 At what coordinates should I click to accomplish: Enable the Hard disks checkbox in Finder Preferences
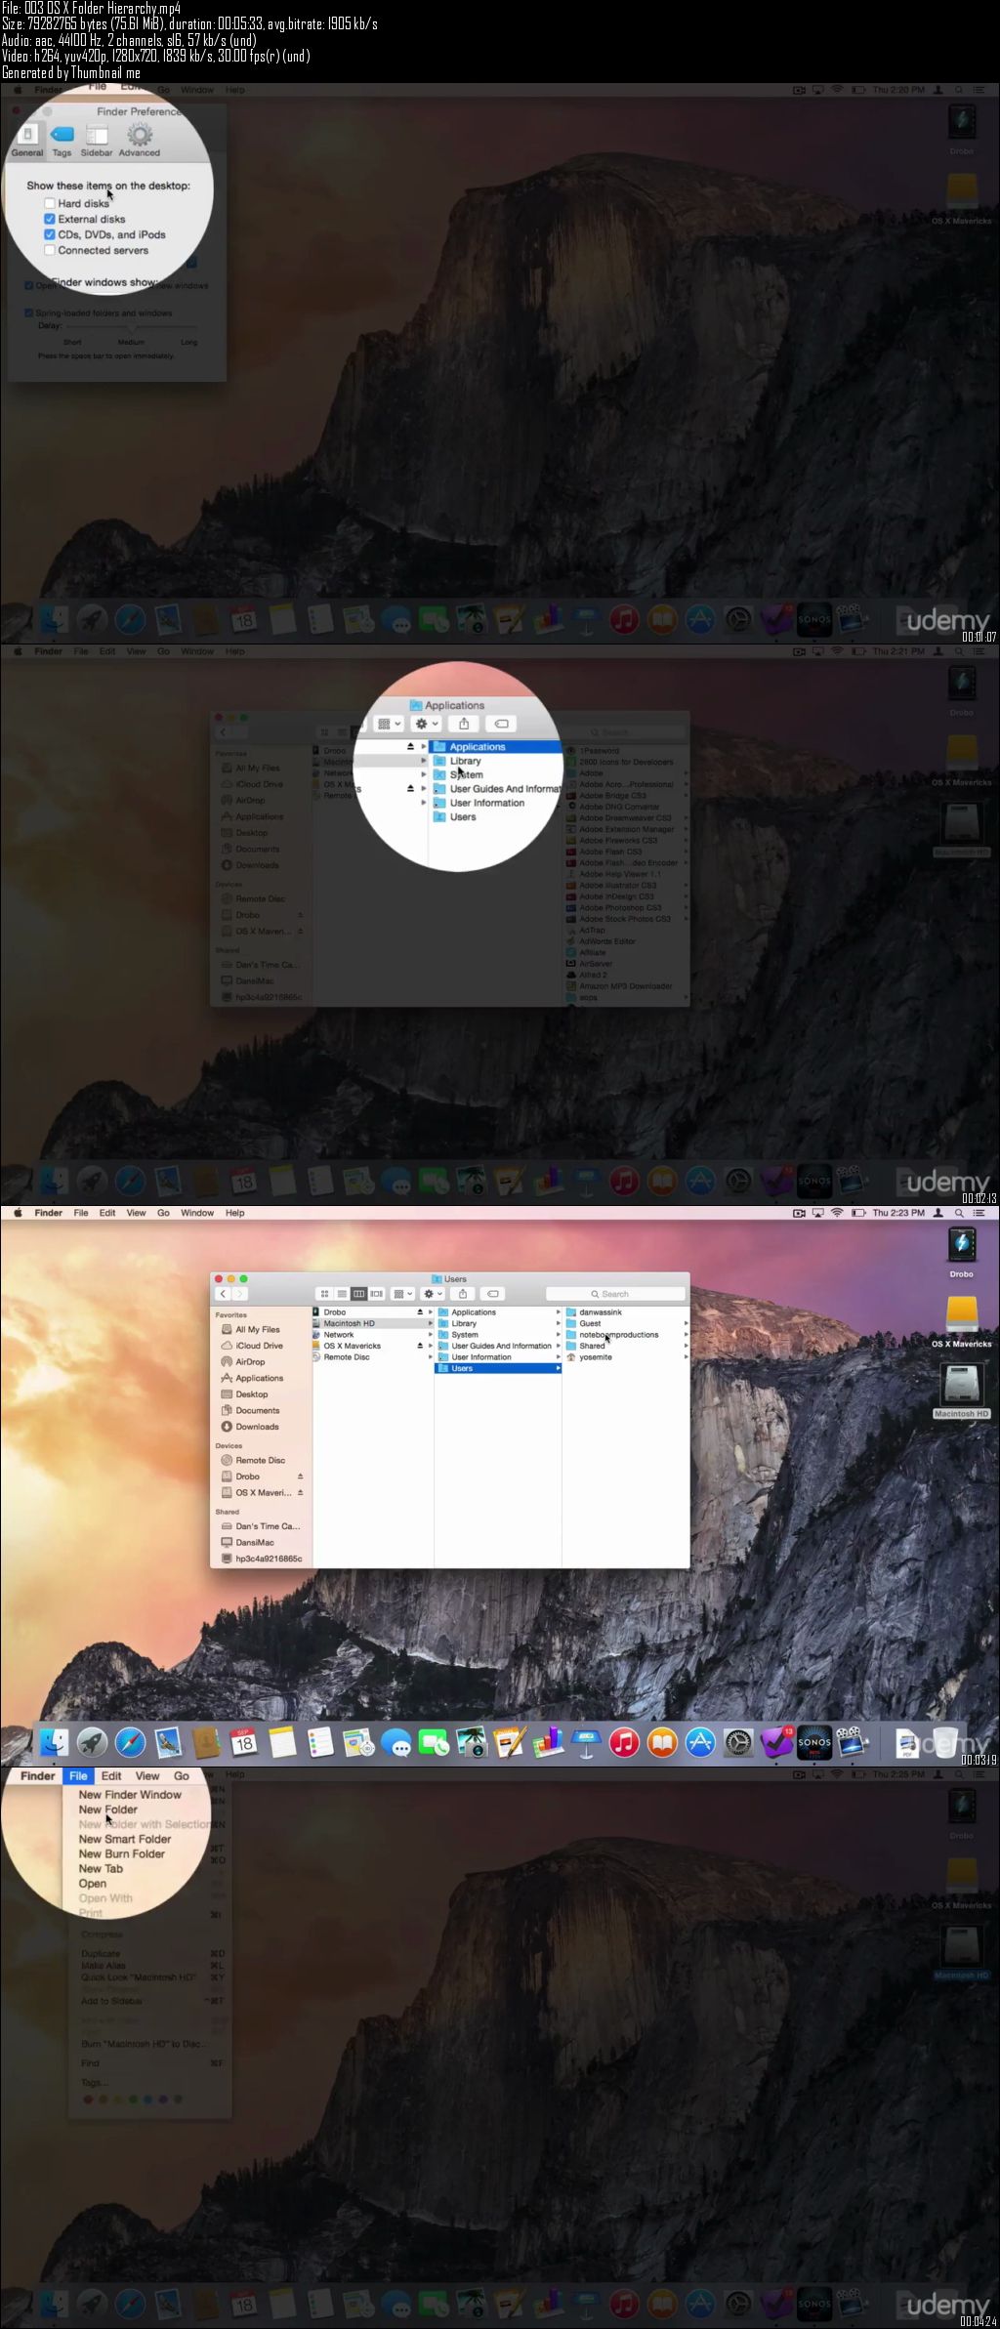[x=49, y=203]
